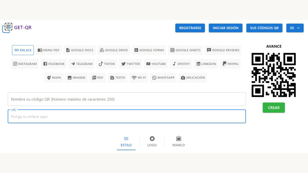The height and width of the screenshot is (173, 308).
Task: Pick the Google Docs QR type
Action: [x=80, y=50]
